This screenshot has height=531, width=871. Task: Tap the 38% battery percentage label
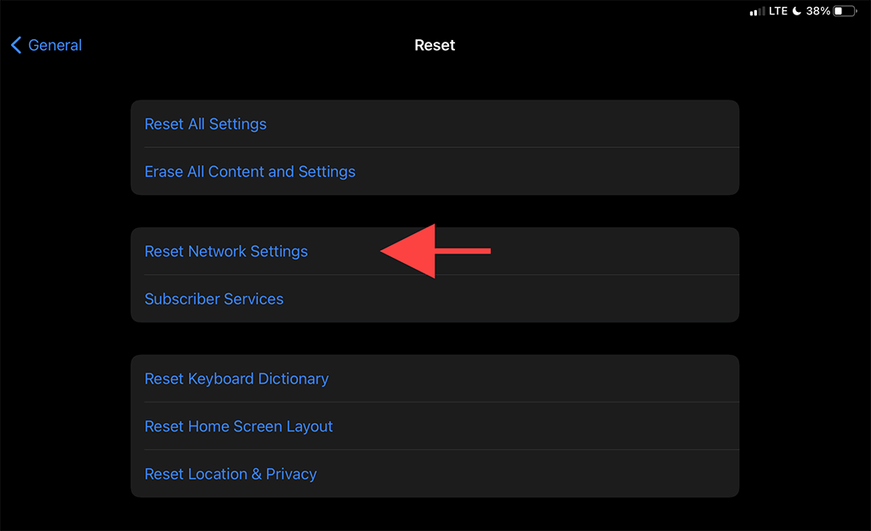click(x=817, y=11)
